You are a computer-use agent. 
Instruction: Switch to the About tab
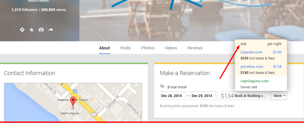tap(104, 48)
